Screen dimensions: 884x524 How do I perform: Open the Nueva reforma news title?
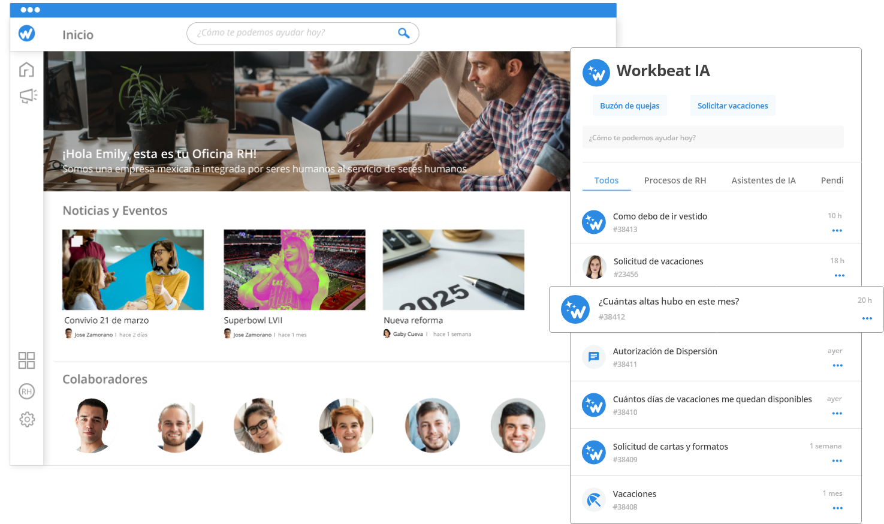click(414, 320)
